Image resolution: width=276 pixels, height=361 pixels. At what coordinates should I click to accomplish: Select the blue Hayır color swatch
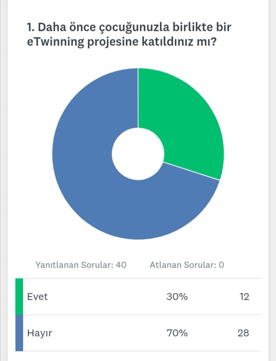(x=19, y=333)
